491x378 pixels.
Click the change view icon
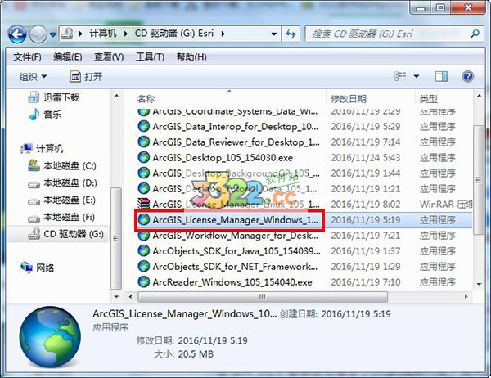(400, 76)
